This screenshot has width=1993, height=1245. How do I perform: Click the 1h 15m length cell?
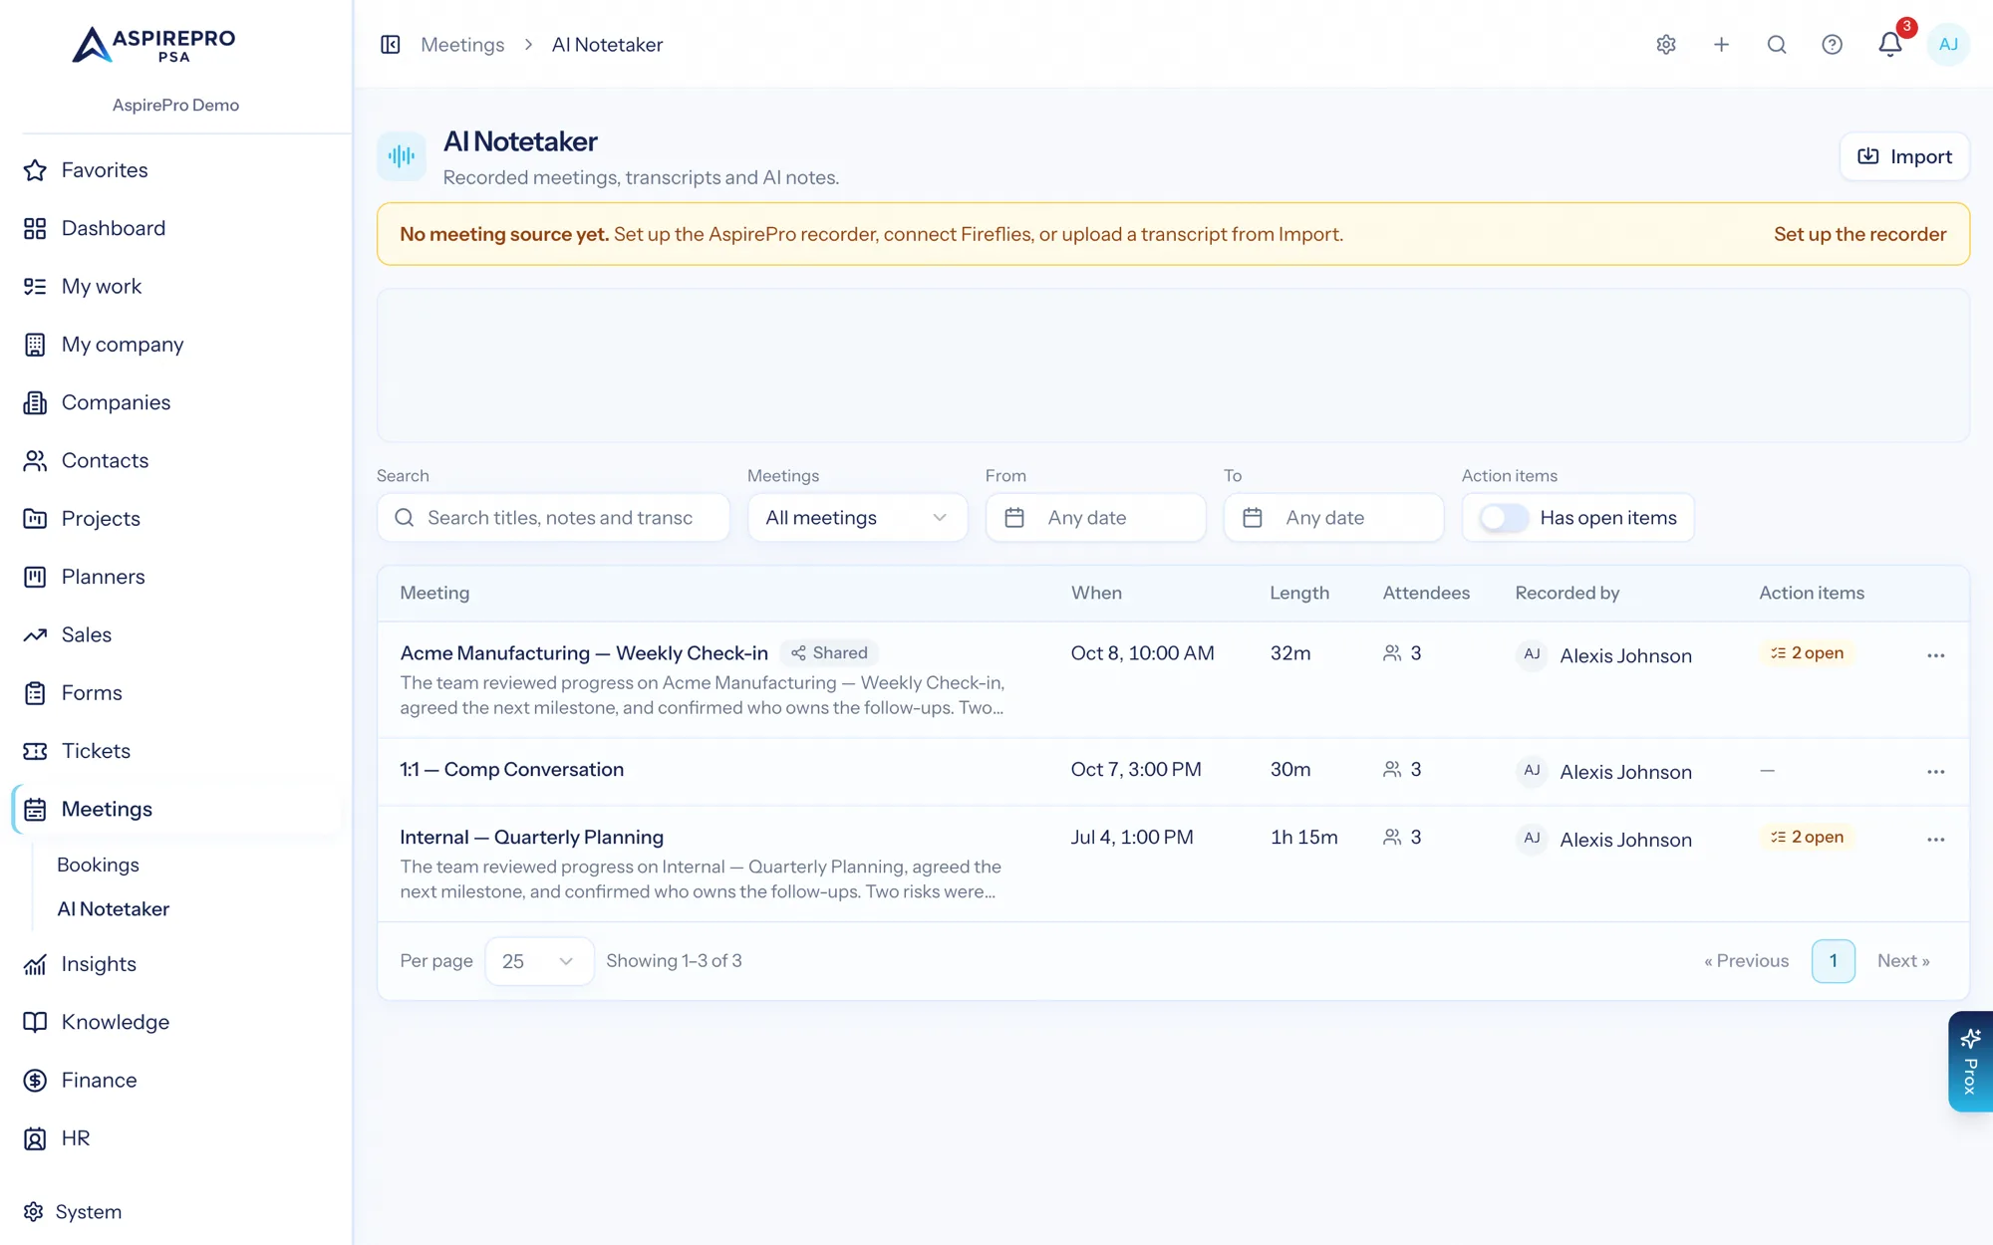coord(1303,838)
